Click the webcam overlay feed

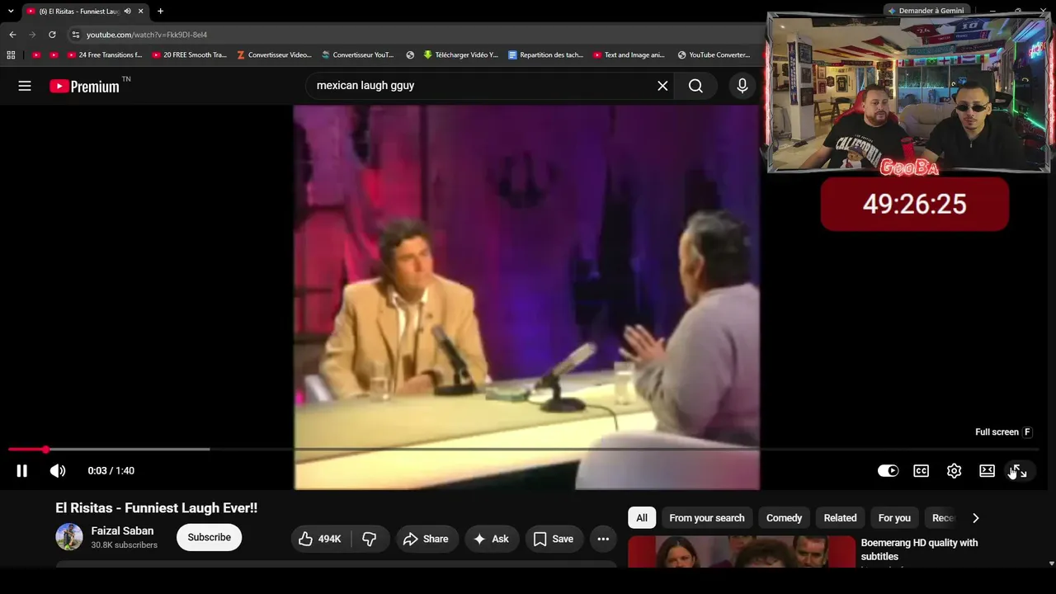(909, 92)
